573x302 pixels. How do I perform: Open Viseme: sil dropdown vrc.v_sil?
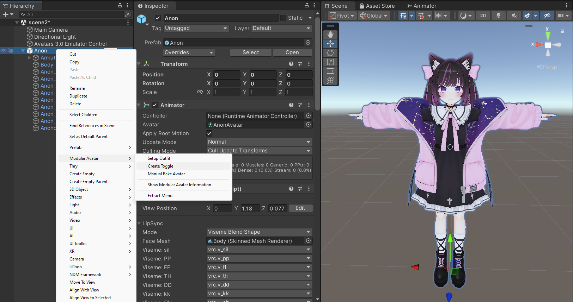(x=260, y=250)
